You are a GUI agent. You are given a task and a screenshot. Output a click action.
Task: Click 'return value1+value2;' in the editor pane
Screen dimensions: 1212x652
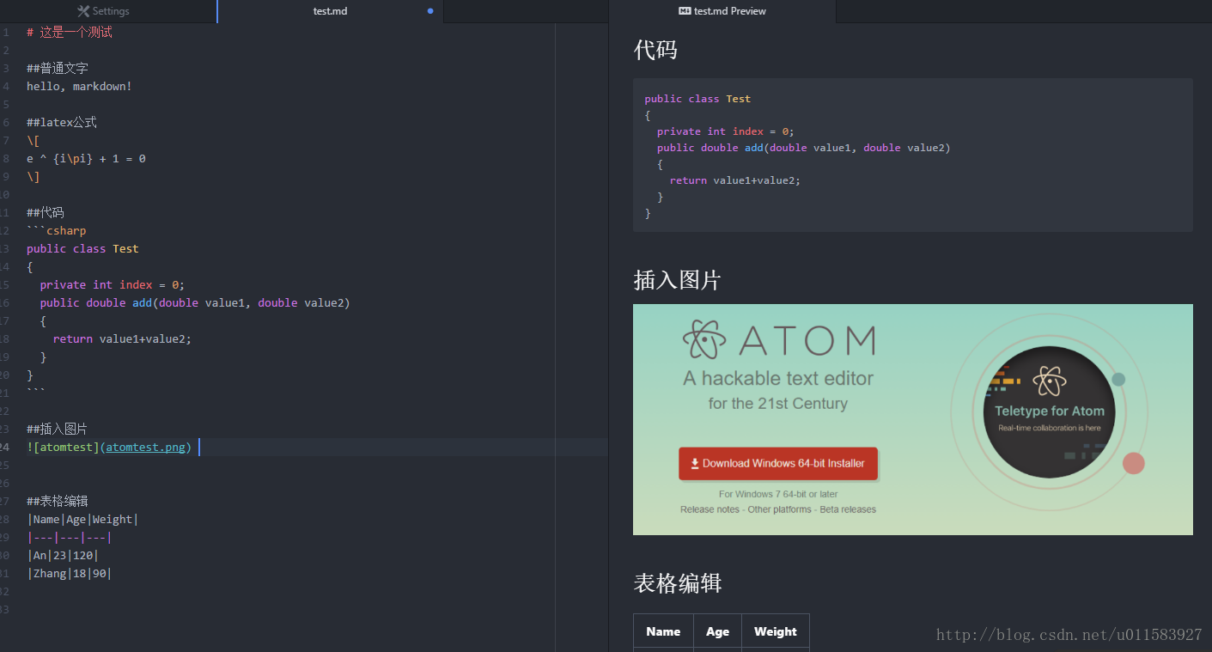point(122,338)
